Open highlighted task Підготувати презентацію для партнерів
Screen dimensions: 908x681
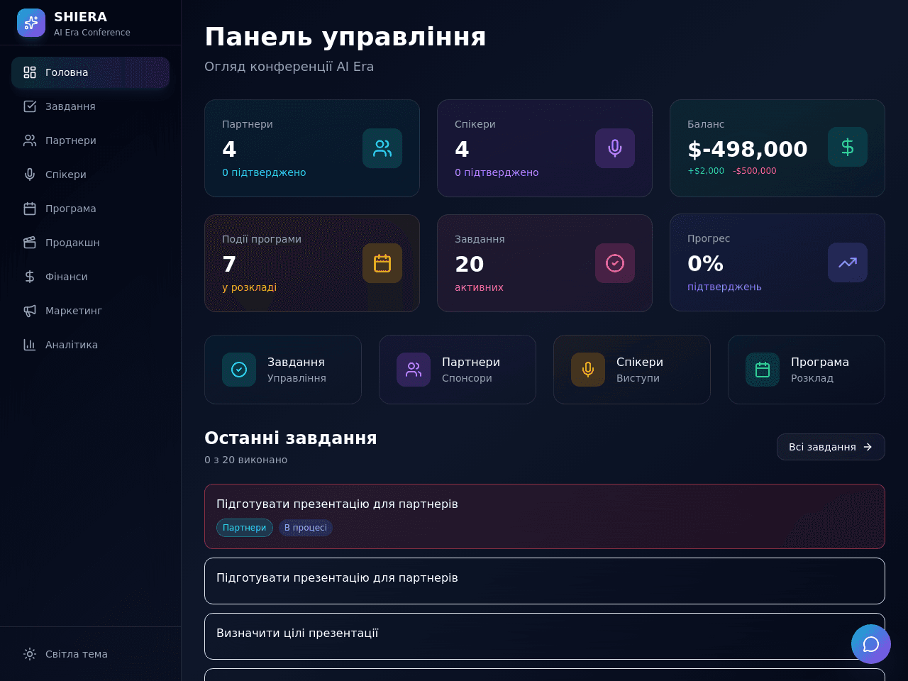click(x=545, y=516)
